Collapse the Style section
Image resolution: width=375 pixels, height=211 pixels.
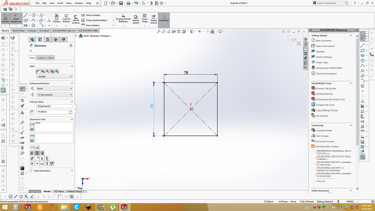coord(72,66)
